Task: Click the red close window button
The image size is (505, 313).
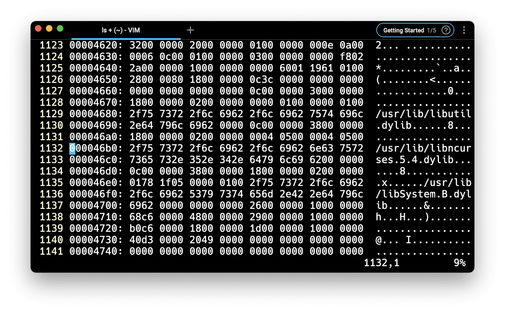Action: tap(39, 29)
